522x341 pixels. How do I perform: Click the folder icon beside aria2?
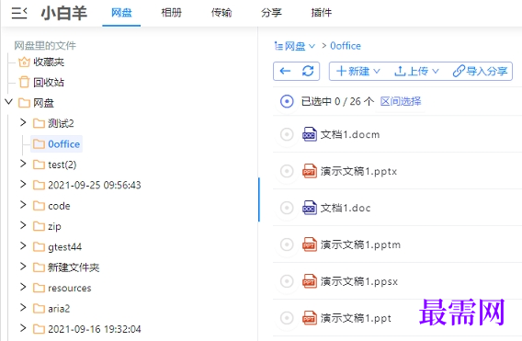39,309
